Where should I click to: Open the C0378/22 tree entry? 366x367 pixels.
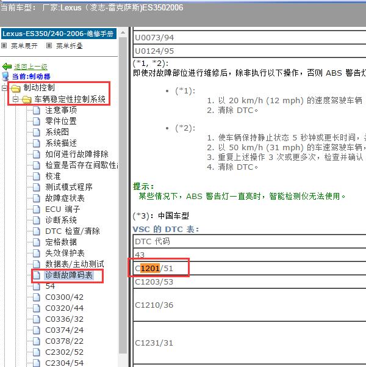(64, 341)
